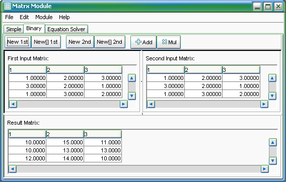Click up arrow of First Input Matrix scrollbar
This screenshot has width=286, height=182.
(x=132, y=78)
